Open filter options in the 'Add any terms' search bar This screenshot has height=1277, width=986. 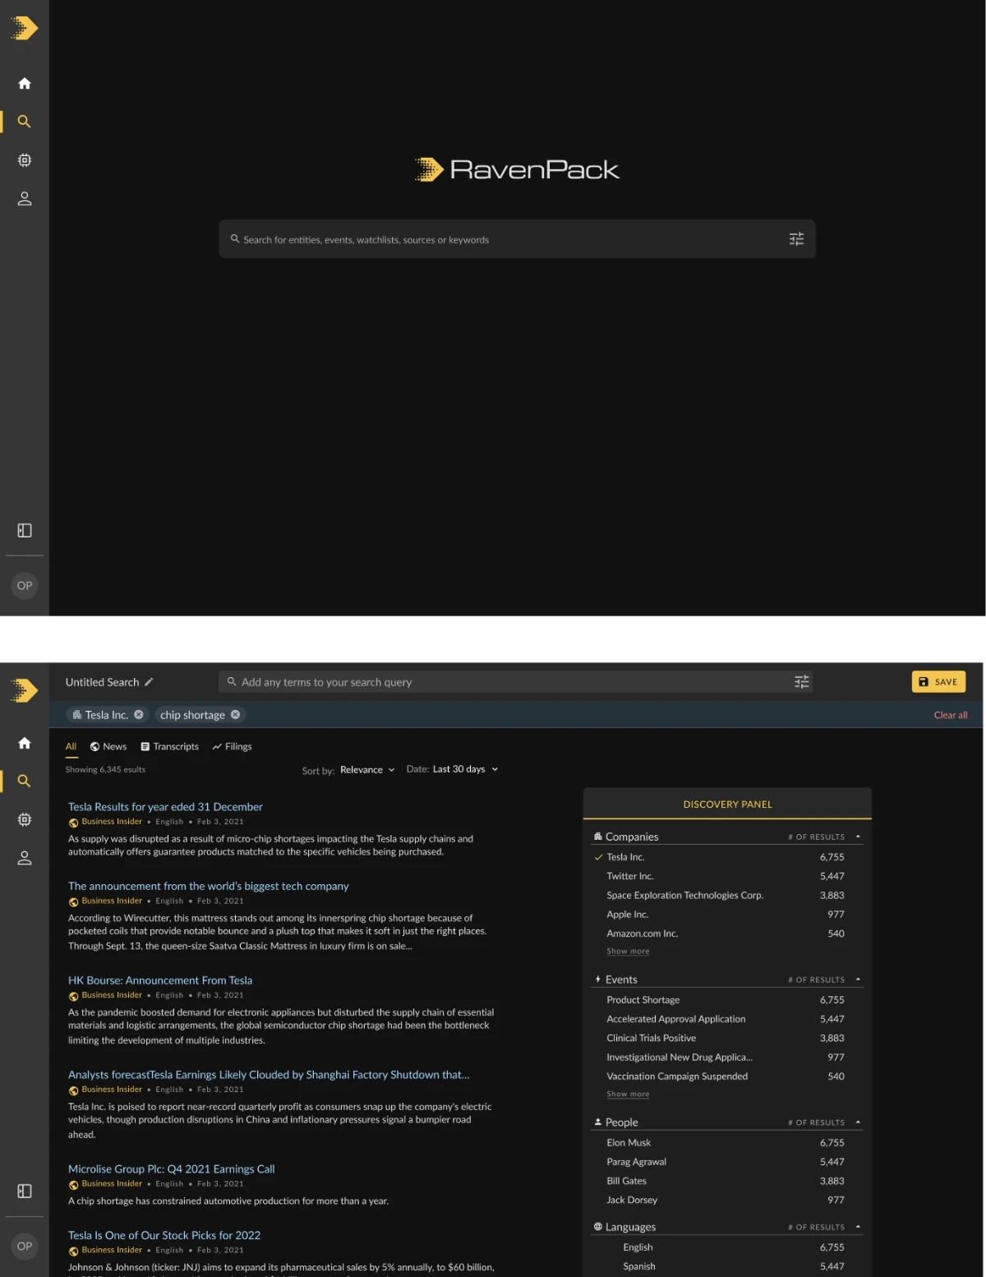[x=802, y=682]
